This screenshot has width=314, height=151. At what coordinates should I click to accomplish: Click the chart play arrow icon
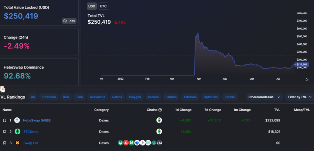[307, 80]
